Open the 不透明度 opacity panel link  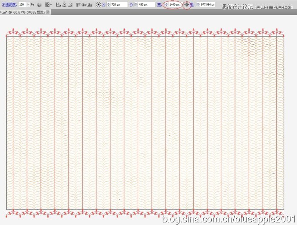tap(9, 5)
